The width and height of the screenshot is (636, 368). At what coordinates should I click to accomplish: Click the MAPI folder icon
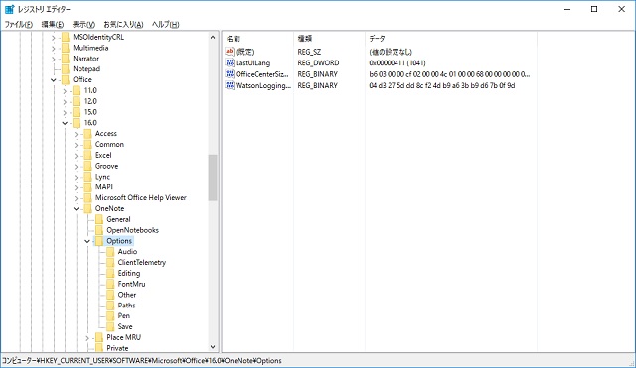88,187
